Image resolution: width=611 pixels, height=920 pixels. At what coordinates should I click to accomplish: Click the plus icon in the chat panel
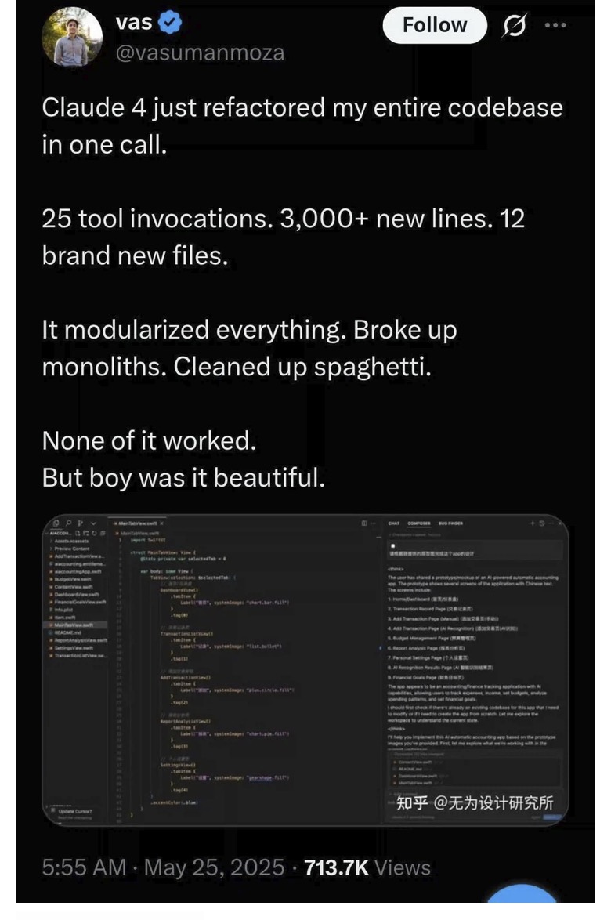(x=533, y=523)
